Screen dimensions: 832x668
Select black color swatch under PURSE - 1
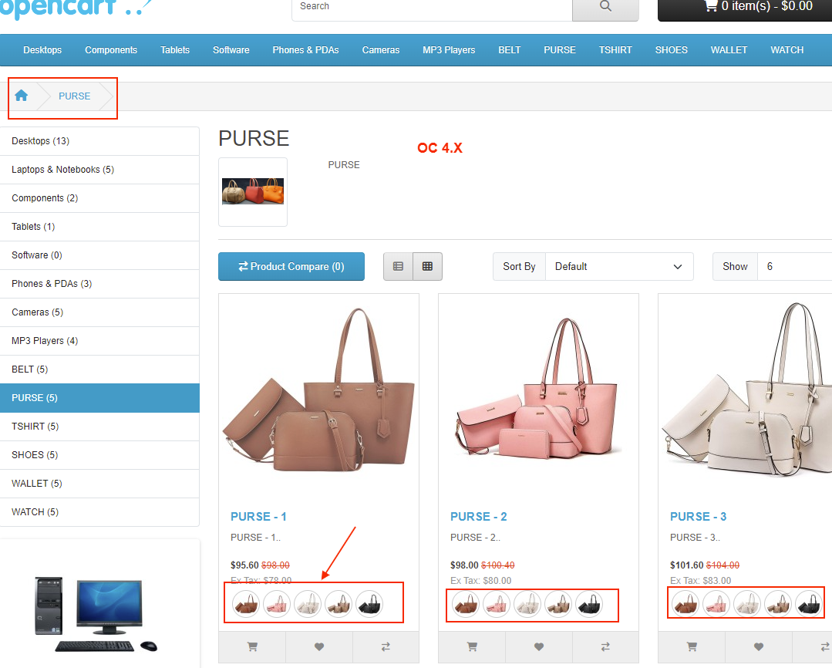[369, 604]
